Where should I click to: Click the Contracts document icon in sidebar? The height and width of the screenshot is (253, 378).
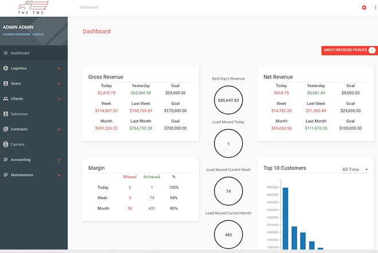[x=6, y=129]
